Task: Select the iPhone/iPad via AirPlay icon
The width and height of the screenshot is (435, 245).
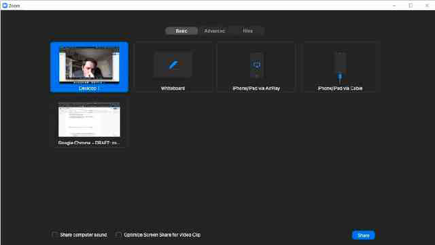Action: tap(256, 65)
